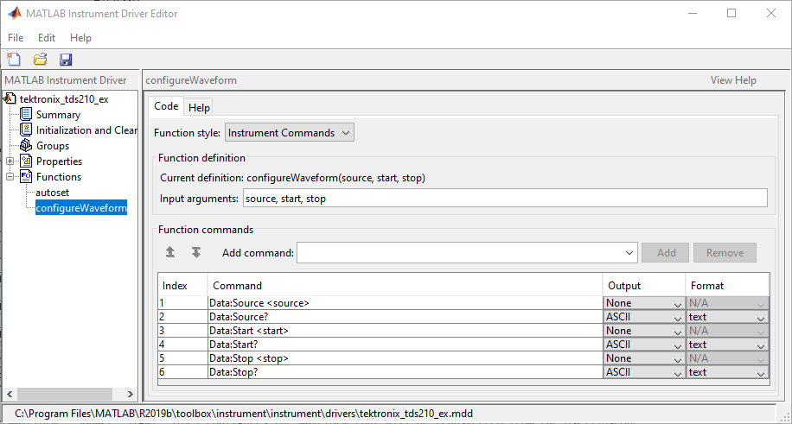
Task: Collapse the Functions tree node
Action: pos(10,176)
